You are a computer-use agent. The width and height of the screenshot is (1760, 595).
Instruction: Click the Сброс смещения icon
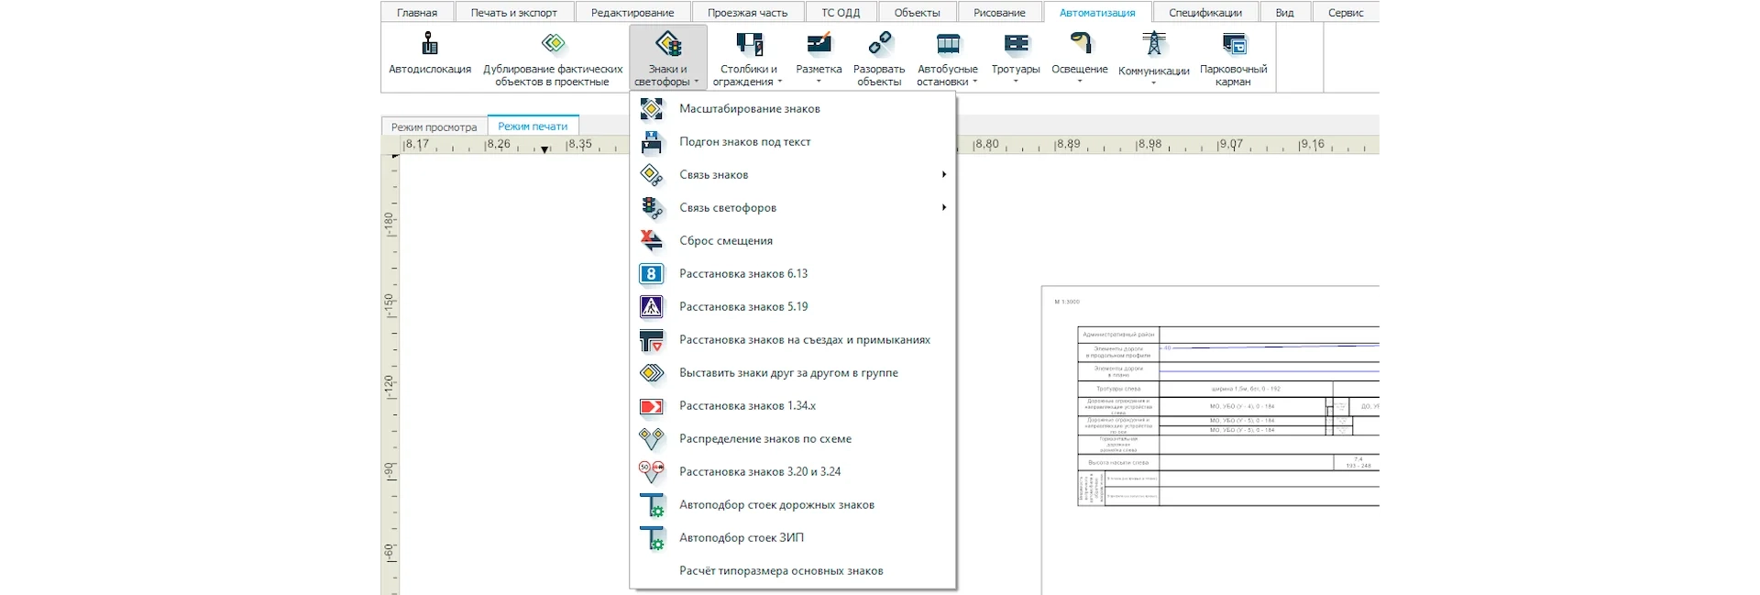coord(651,241)
